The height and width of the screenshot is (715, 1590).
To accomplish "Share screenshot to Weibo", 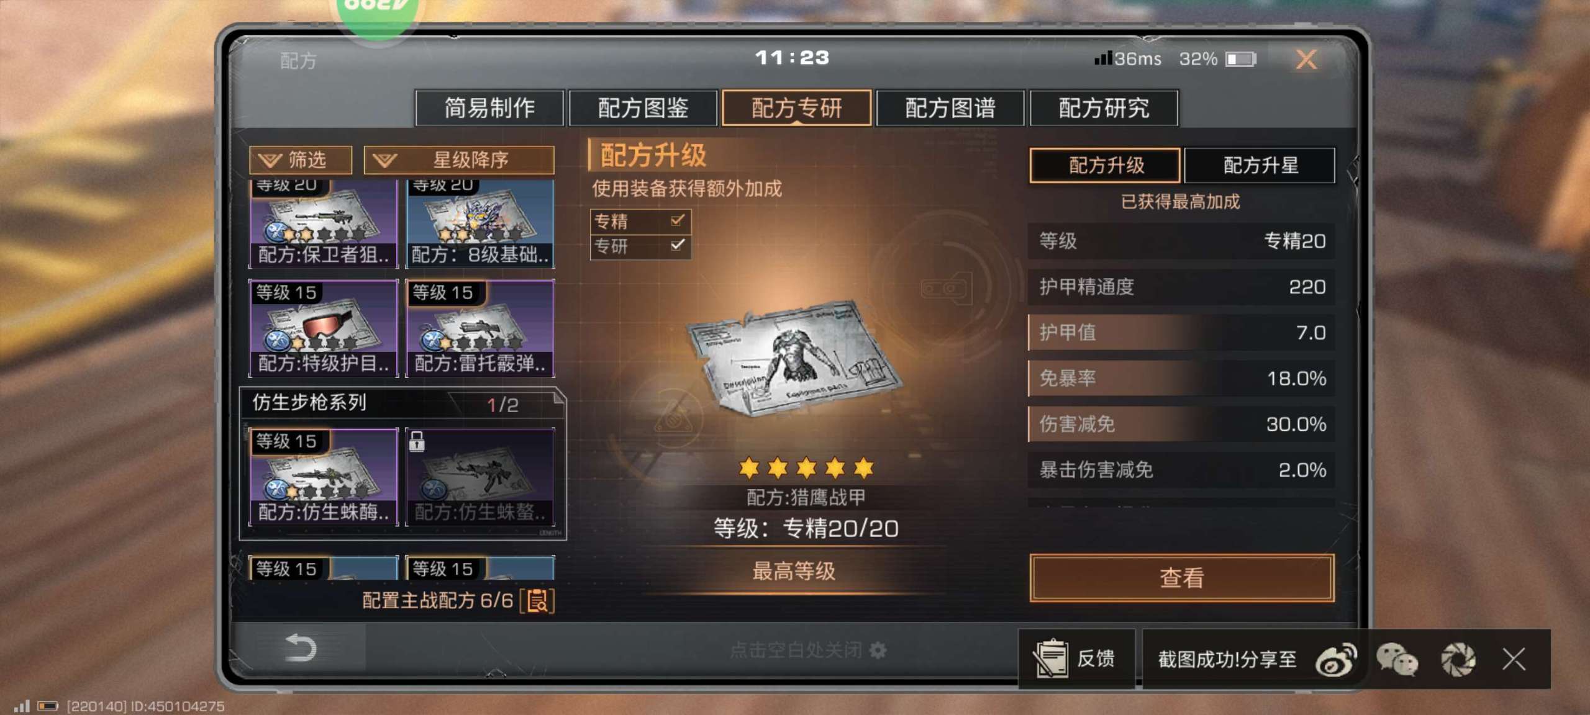I will coord(1335,660).
